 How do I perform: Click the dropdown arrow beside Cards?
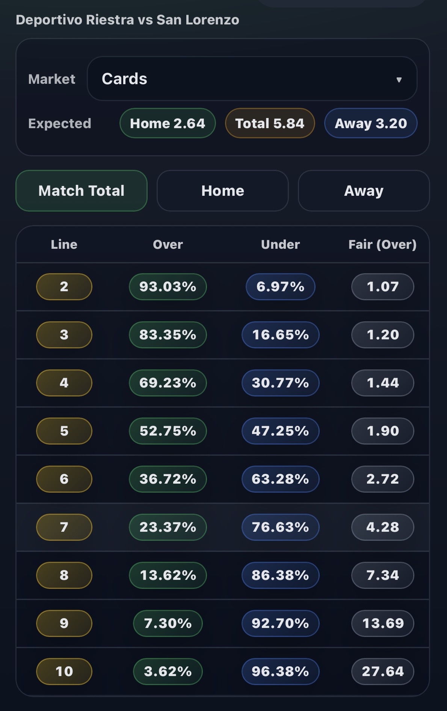click(399, 80)
